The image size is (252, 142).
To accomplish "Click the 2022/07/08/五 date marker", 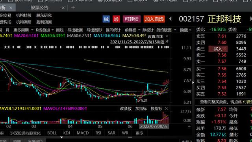I will tap(154, 126).
